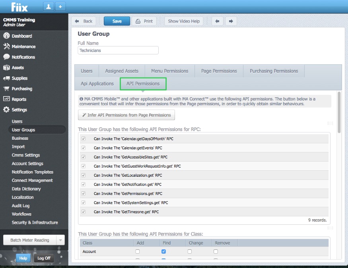348x268 pixels.
Task: Open Business under Settings
Action: [20, 138]
